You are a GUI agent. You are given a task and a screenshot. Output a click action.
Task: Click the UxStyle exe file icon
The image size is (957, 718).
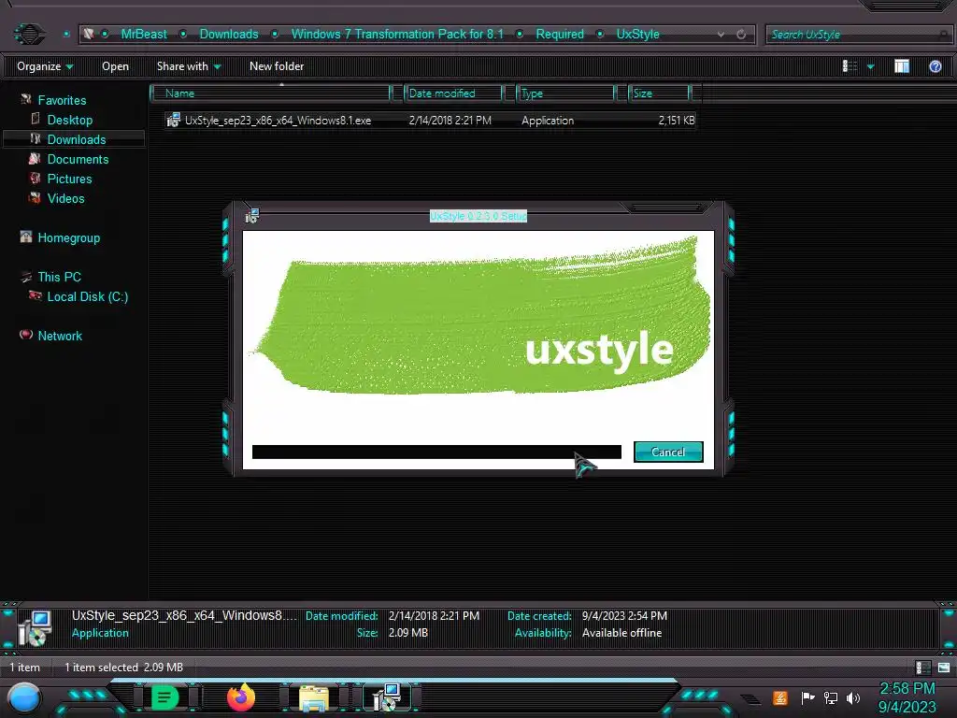(173, 120)
